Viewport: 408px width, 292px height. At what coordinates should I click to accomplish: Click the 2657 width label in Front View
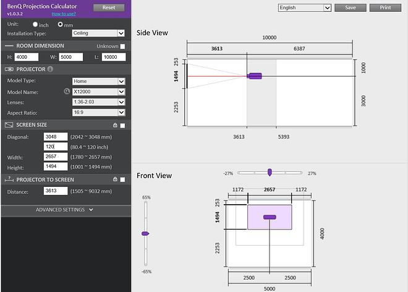(x=270, y=189)
